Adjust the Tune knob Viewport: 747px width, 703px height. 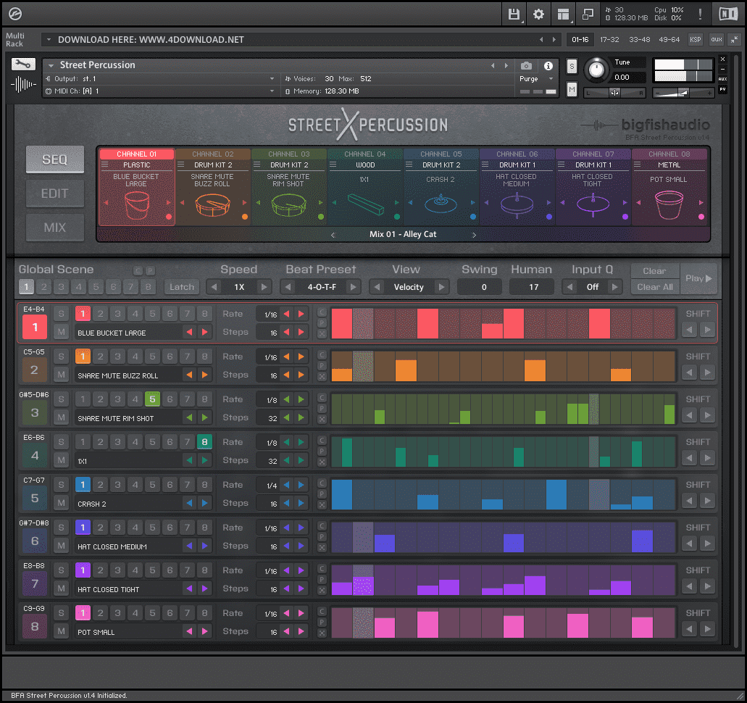pyautogui.click(x=596, y=70)
